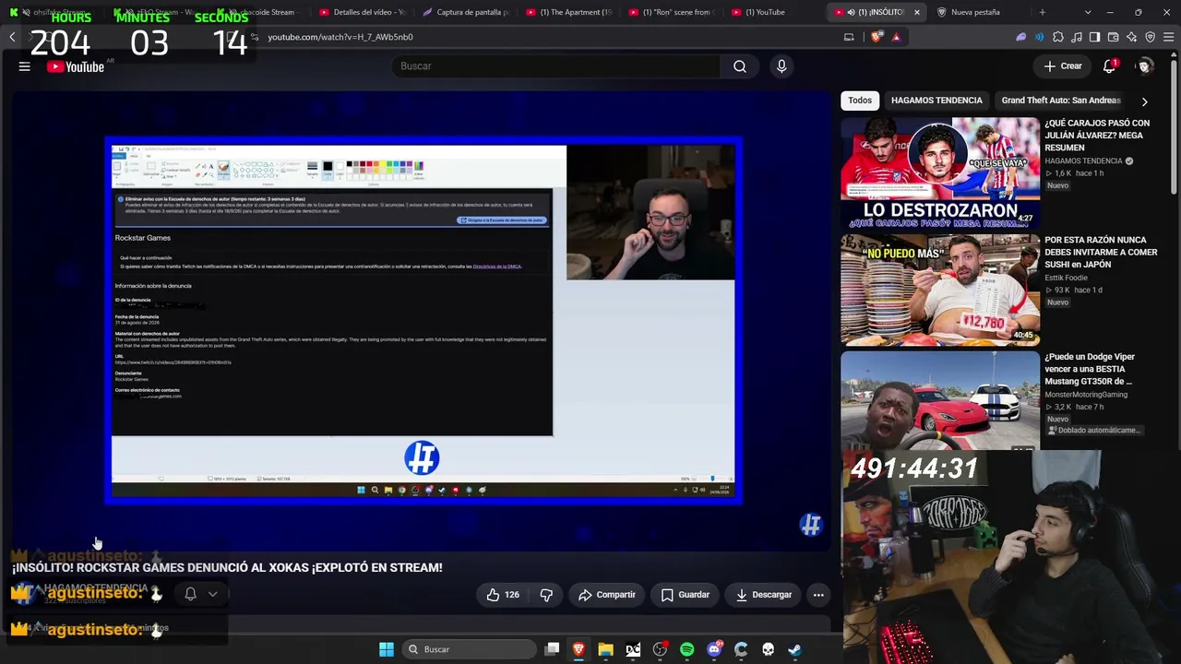Screen dimensions: 1181x664
Task: Select the HAGAMOS TENDENCIA filter chip
Action: click(936, 101)
